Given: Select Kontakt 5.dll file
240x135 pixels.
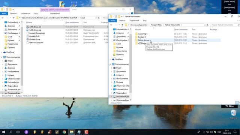Looking at the screenshot, I should pyautogui.click(x=34, y=36).
